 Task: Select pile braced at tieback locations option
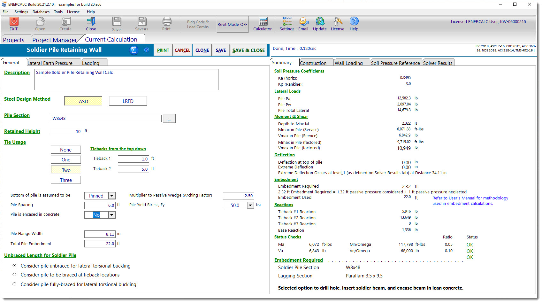[x=14, y=275]
